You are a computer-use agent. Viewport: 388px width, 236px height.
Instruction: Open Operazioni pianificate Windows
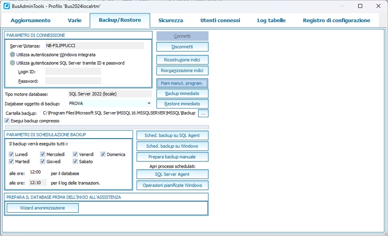coord(172,185)
